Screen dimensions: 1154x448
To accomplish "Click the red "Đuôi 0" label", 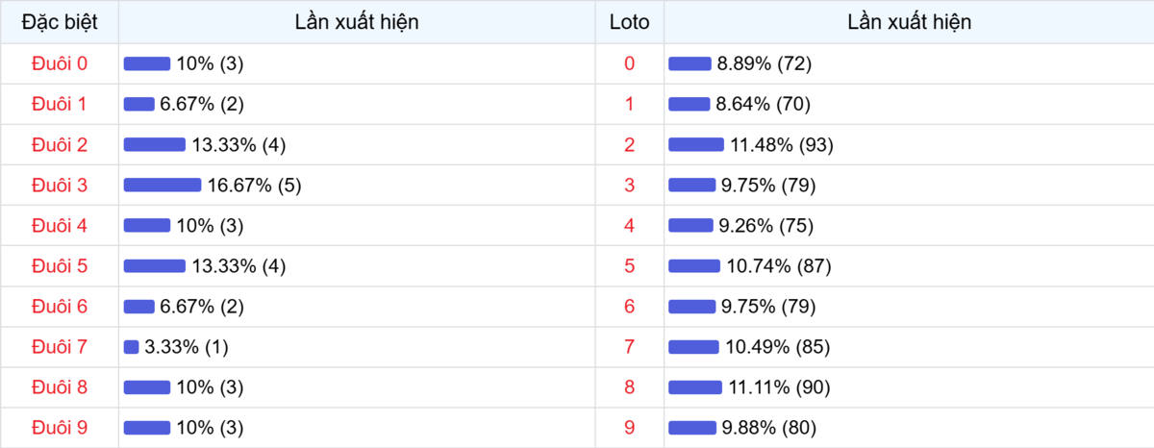I will tap(60, 64).
